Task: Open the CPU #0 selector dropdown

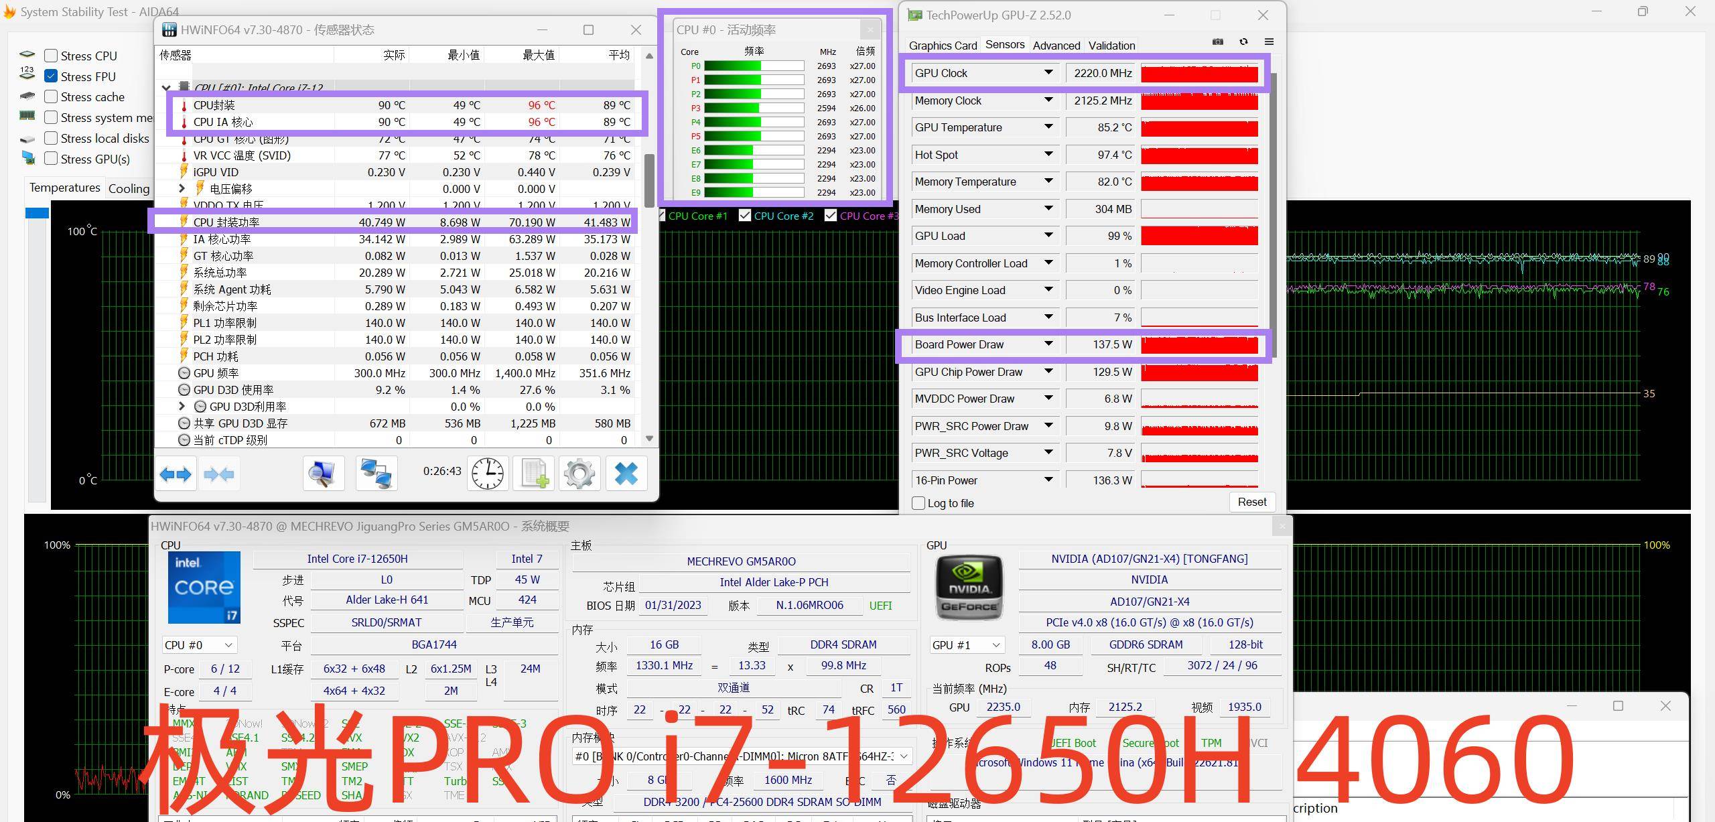Action: tap(200, 644)
